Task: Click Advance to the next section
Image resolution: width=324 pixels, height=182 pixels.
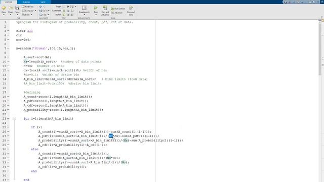Action: [117, 13]
